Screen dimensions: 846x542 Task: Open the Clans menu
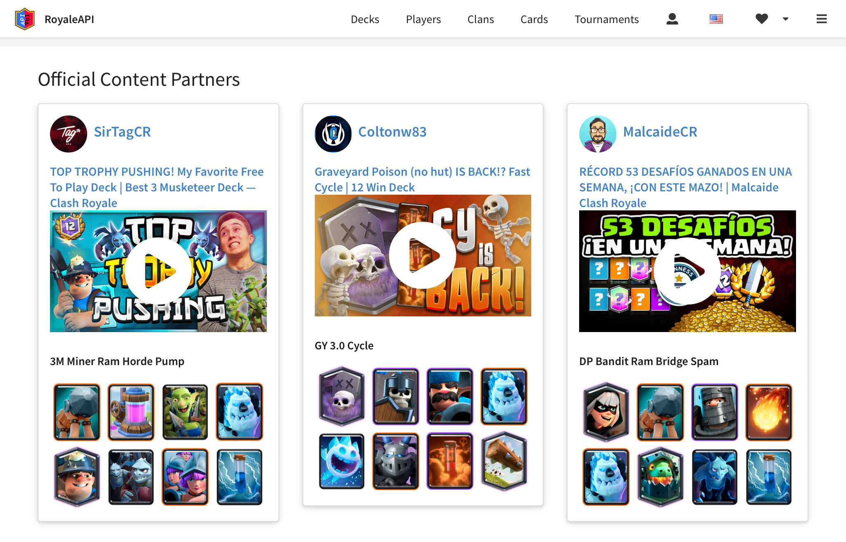tap(480, 19)
